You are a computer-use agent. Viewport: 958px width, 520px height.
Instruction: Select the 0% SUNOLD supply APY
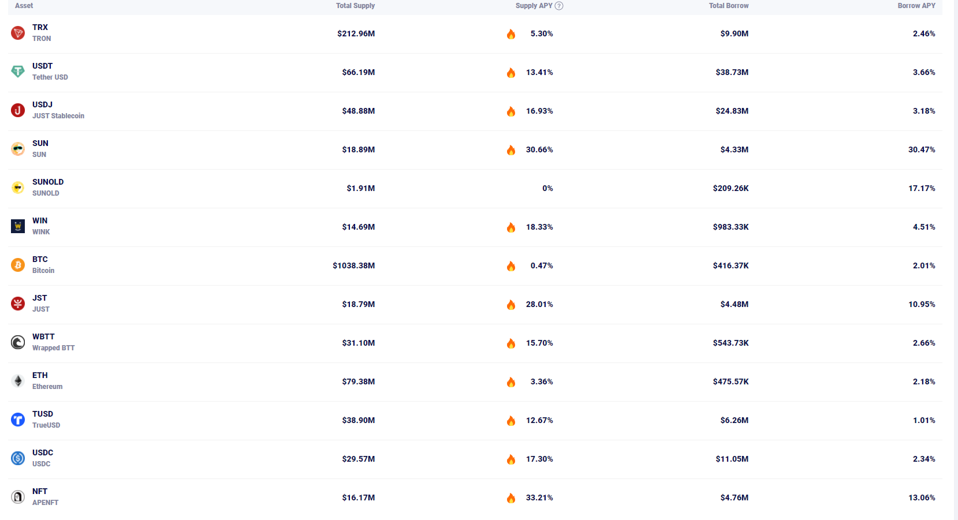point(547,188)
